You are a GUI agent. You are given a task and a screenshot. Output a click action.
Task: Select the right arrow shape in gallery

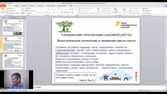coord(104,11)
